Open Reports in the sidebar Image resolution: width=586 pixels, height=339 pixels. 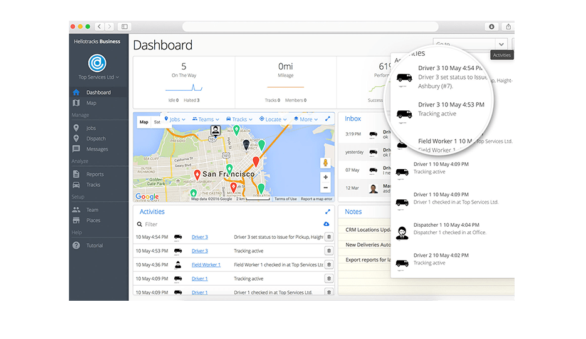[x=95, y=174]
